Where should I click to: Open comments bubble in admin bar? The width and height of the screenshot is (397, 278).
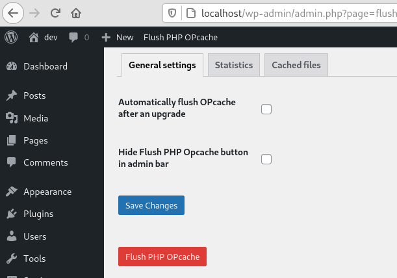(73, 38)
